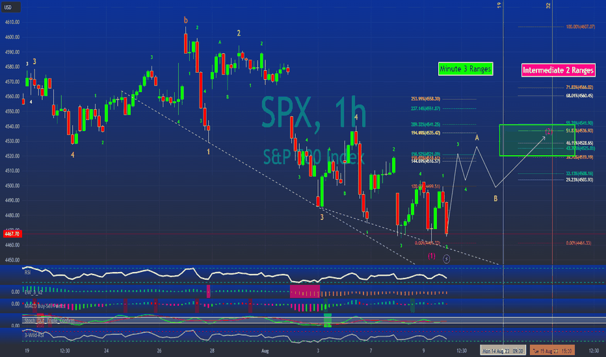The width and height of the screenshot is (606, 357).
Task: Select the 46.15%(4528.65) Fibonacci level label
Action: pyautogui.click(x=579, y=143)
